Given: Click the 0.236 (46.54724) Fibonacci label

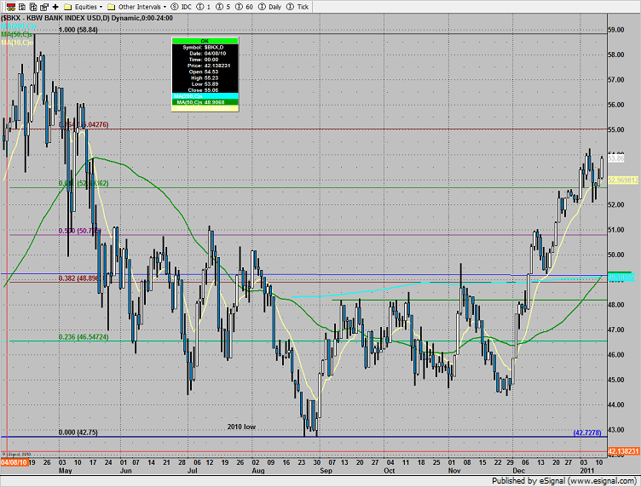Looking at the screenshot, I should click(x=84, y=337).
